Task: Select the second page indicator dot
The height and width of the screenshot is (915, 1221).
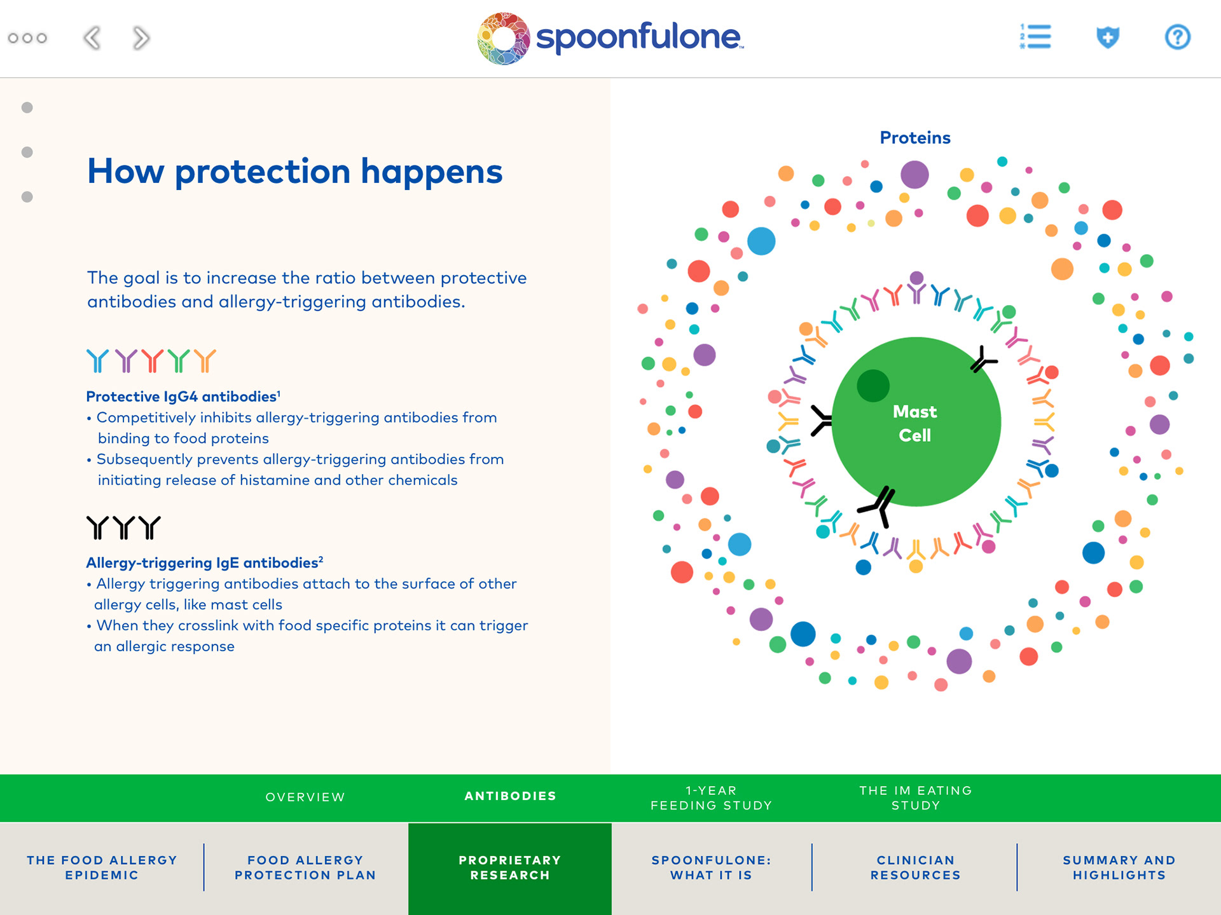Action: coord(27,152)
